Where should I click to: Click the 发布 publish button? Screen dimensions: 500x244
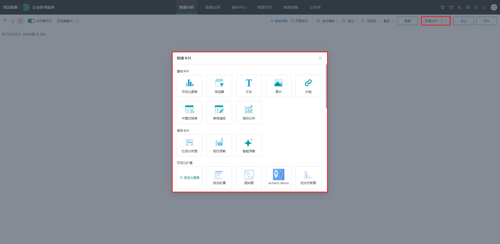pos(486,21)
